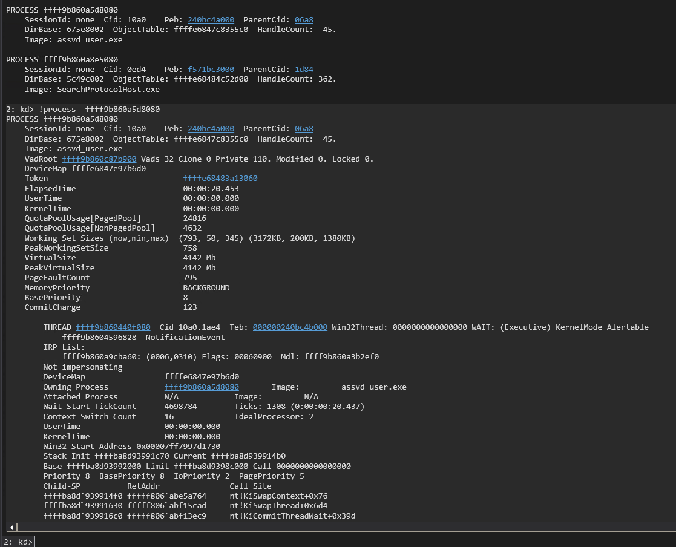Open Peb link 240bc4a000 in top process entry
The width and height of the screenshot is (676, 547).
[211, 20]
